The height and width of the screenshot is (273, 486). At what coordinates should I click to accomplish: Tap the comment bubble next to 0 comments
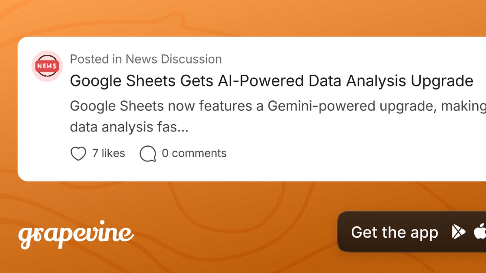[x=148, y=153]
